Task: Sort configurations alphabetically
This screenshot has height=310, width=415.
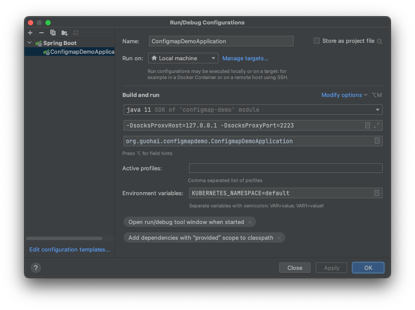Action: pyautogui.click(x=76, y=33)
